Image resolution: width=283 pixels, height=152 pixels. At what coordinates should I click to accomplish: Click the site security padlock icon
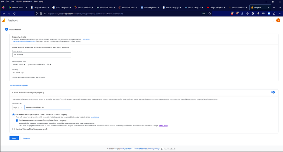pyautogui.click(x=41, y=13)
